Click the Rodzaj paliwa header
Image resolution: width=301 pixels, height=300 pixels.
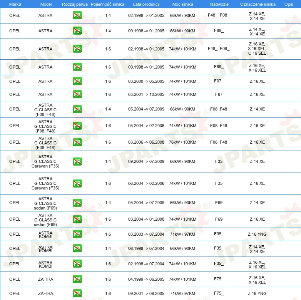tap(75, 4)
